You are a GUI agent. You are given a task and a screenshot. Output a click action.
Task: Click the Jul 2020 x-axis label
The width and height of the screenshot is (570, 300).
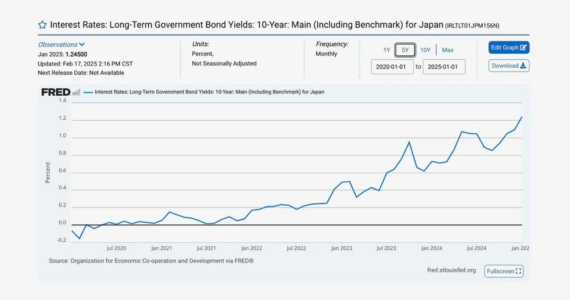point(116,248)
